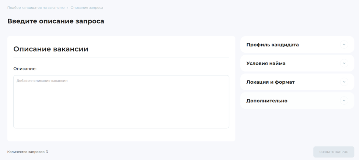Click the Описание запроса breadcrumb item
Viewport: 359px width, 160px height.
pos(87,8)
